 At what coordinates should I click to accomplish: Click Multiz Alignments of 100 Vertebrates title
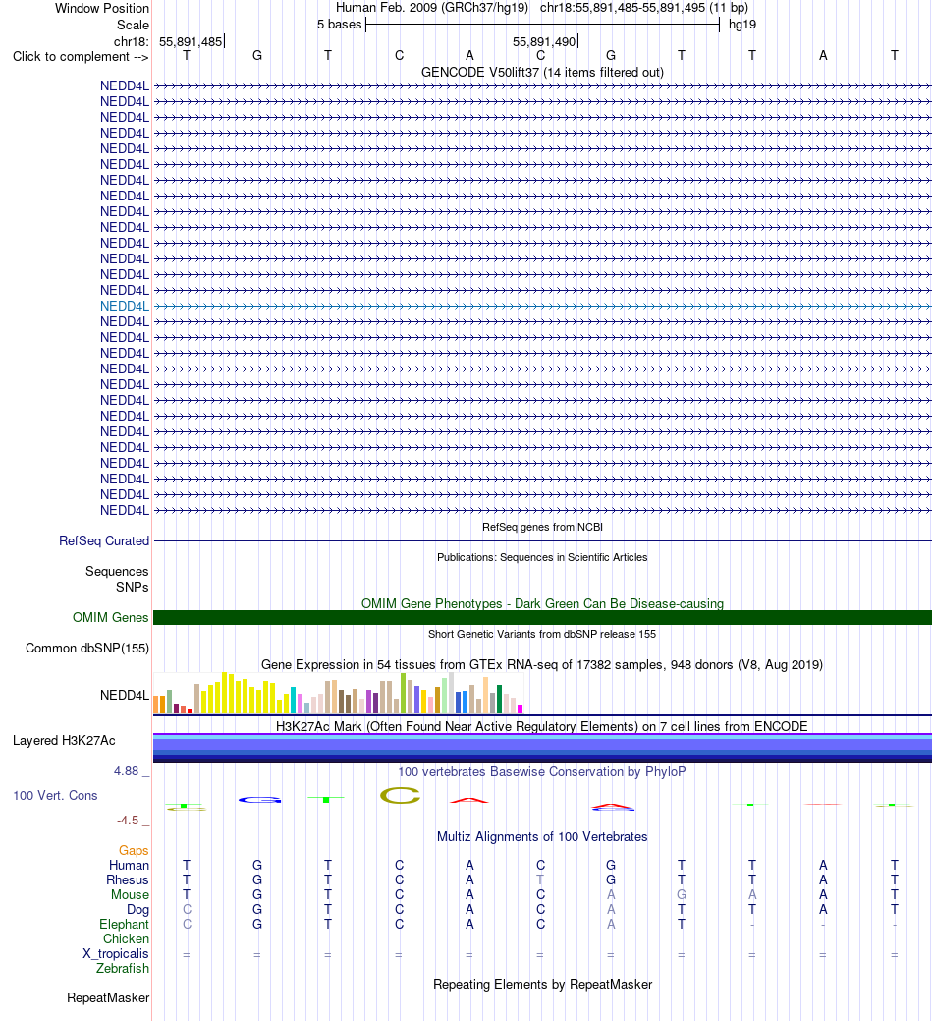pyautogui.click(x=542, y=836)
